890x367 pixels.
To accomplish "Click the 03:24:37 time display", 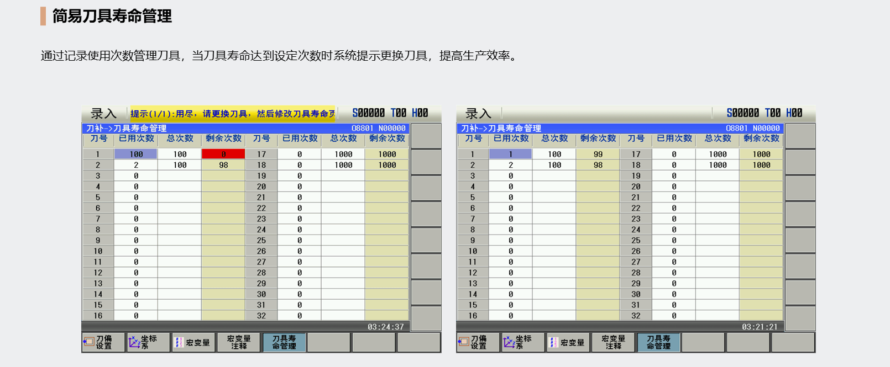I will (385, 327).
